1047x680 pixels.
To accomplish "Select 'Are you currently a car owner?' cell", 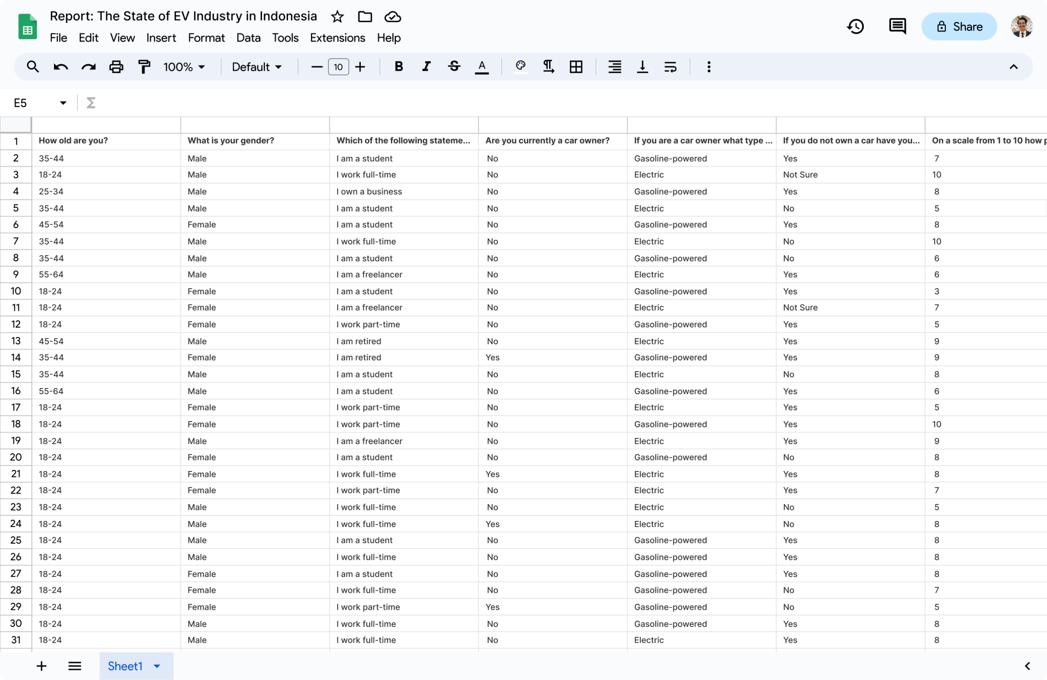I will pyautogui.click(x=553, y=141).
